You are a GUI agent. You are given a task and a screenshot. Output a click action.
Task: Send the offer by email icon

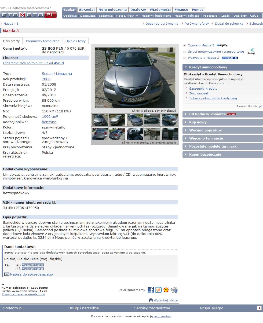174,290
